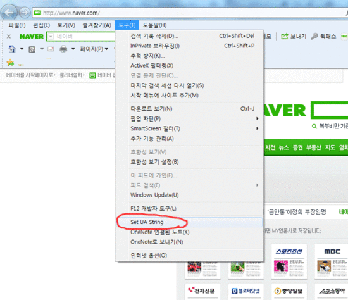The image size is (348, 300).
Task: Select OneNote로 보내기(N) menu item
Action: click(189, 242)
